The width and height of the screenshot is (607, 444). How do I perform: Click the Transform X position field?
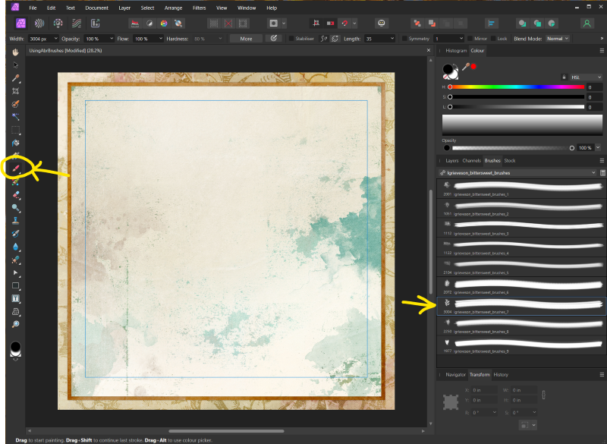[484, 390]
